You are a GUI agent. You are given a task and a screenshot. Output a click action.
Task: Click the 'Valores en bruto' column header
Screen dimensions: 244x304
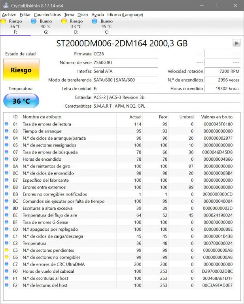[217, 117]
